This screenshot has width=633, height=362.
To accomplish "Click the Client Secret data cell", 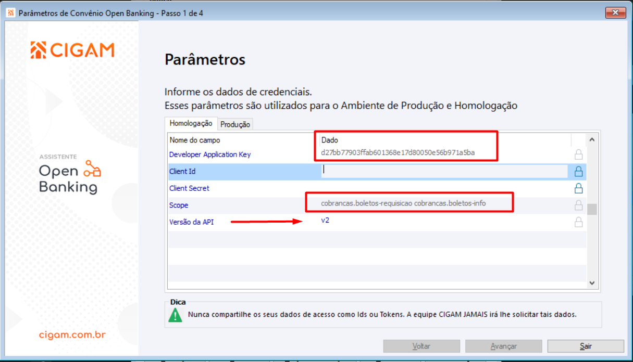I will click(444, 188).
